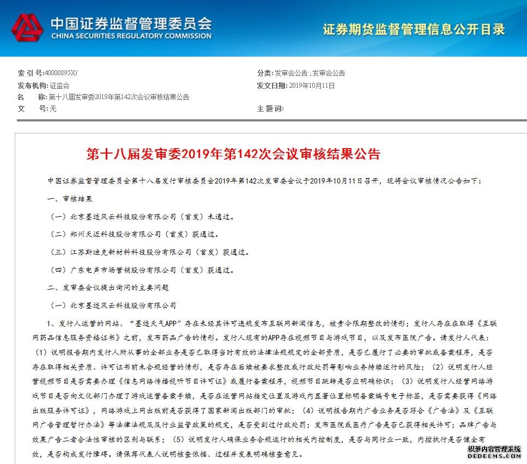The width and height of the screenshot is (527, 464).
Task: Click the 中国证券监督管理委员会 site title
Action: (131, 23)
